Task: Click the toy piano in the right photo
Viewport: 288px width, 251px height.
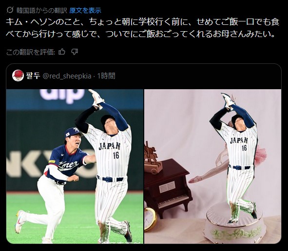Action: pyautogui.click(x=167, y=188)
